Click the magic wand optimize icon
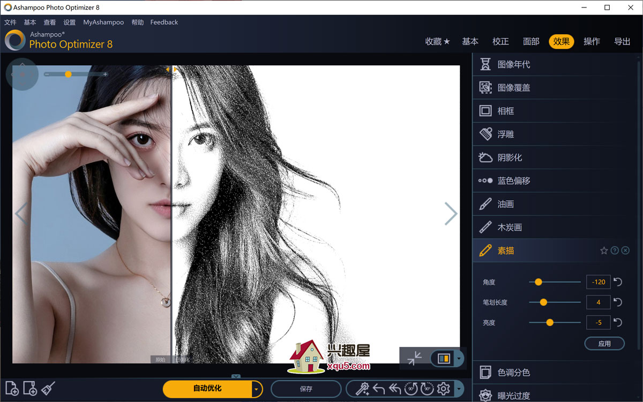Viewport: 643px width, 402px height. (362, 389)
